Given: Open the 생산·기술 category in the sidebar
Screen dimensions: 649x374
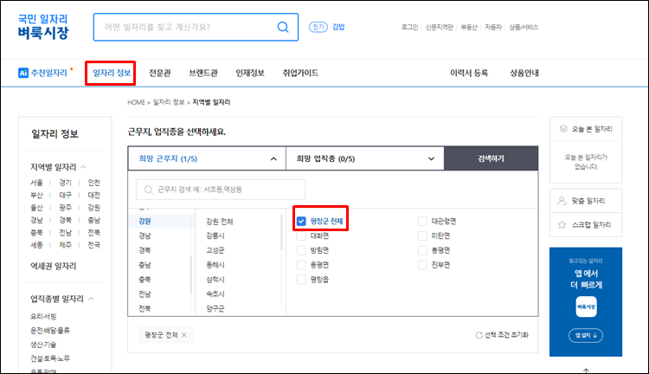Looking at the screenshot, I should [x=43, y=345].
